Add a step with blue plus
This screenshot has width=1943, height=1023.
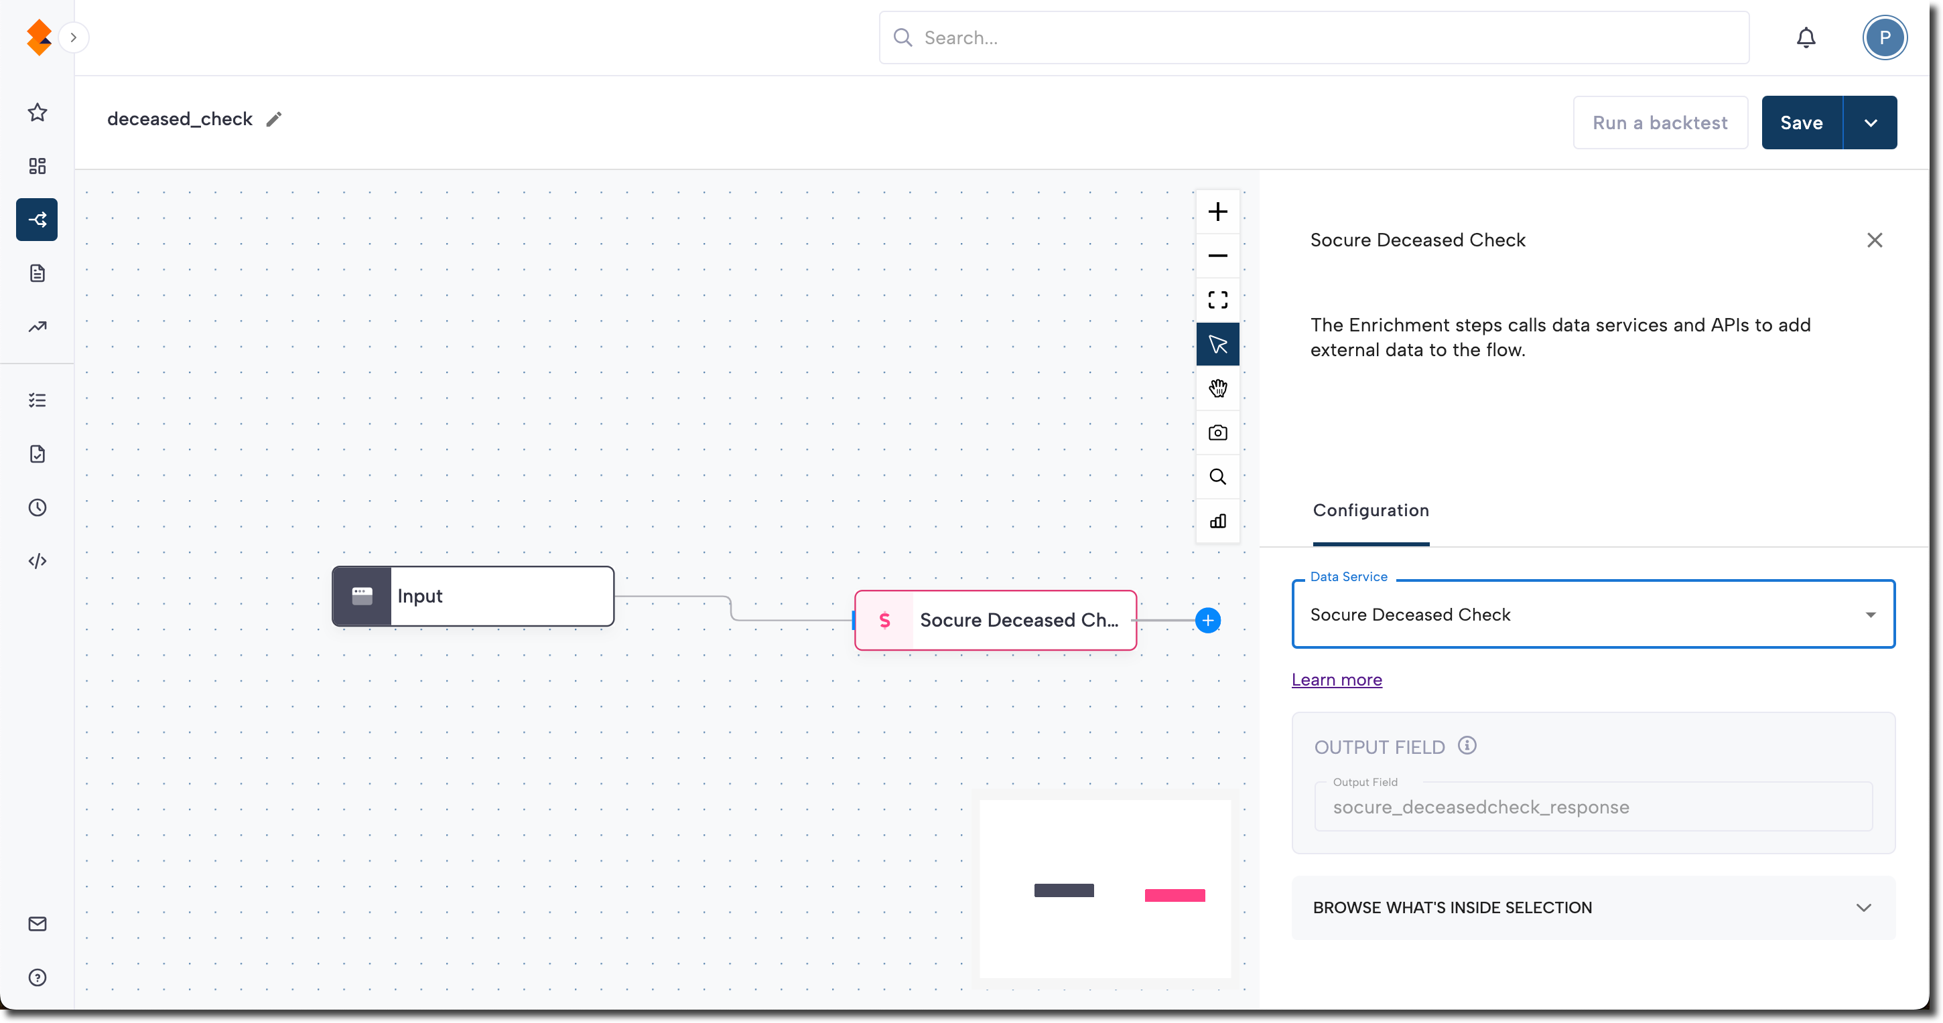pyautogui.click(x=1207, y=621)
